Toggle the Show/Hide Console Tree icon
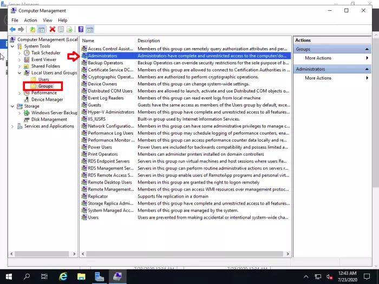 (x=41, y=29)
